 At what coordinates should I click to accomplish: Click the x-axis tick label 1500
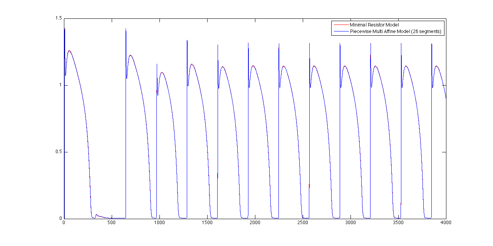(x=207, y=223)
